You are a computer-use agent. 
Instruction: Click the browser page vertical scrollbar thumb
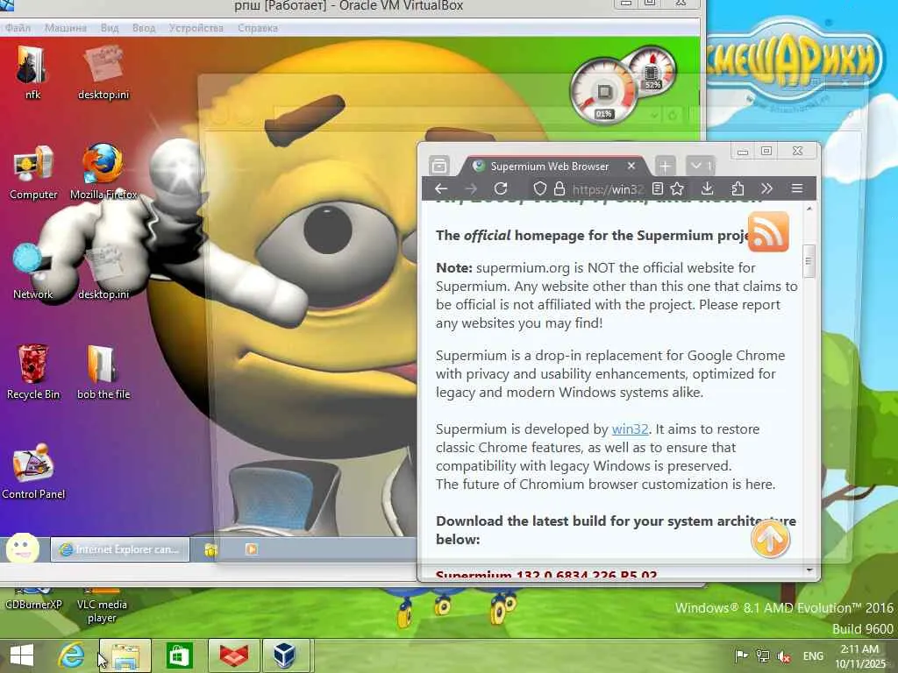pyautogui.click(x=809, y=261)
